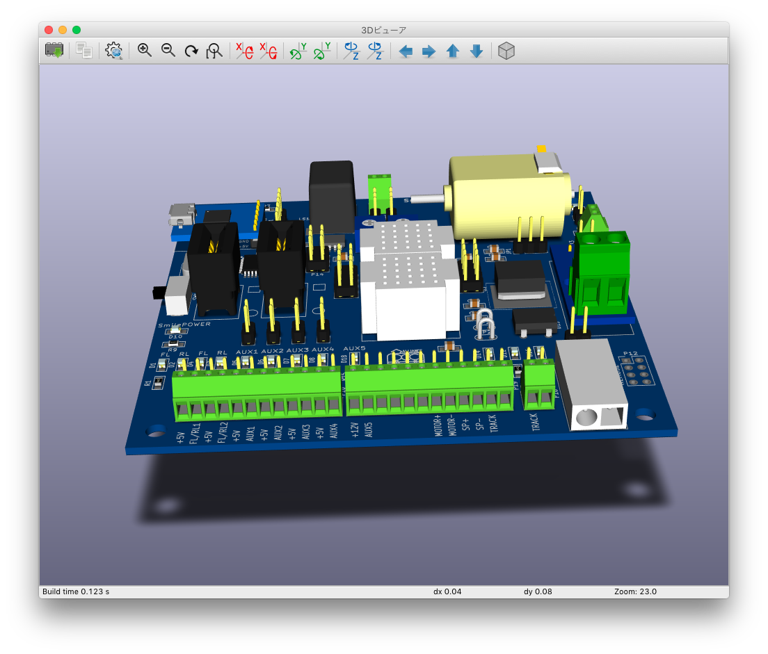This screenshot has width=768, height=654.
Task: Redraw the 3D view
Action: pos(191,51)
